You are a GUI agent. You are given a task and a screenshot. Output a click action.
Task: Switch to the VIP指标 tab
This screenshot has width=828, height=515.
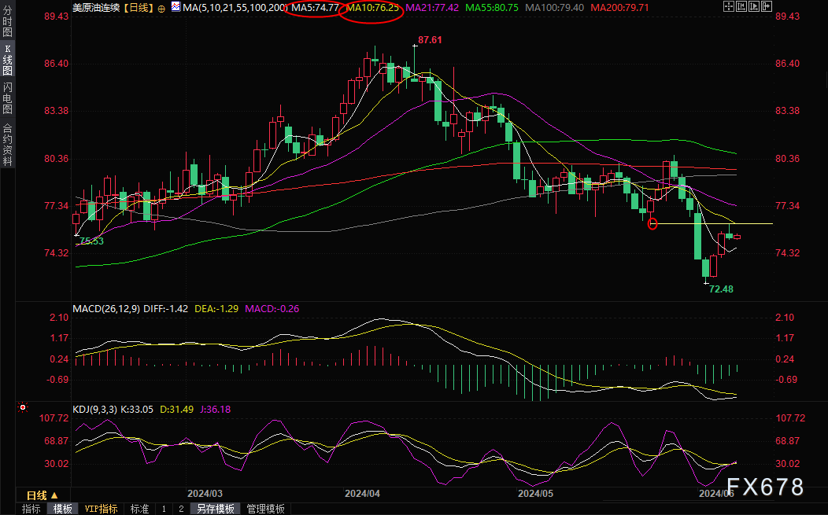101,509
